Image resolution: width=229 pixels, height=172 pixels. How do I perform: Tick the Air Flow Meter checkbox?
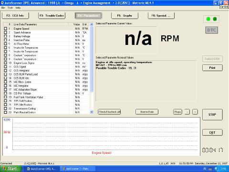[5, 44]
